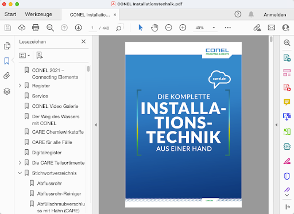Click Export PDF tool icon
The height and width of the screenshot is (214, 294).
pyautogui.click(x=287, y=58)
